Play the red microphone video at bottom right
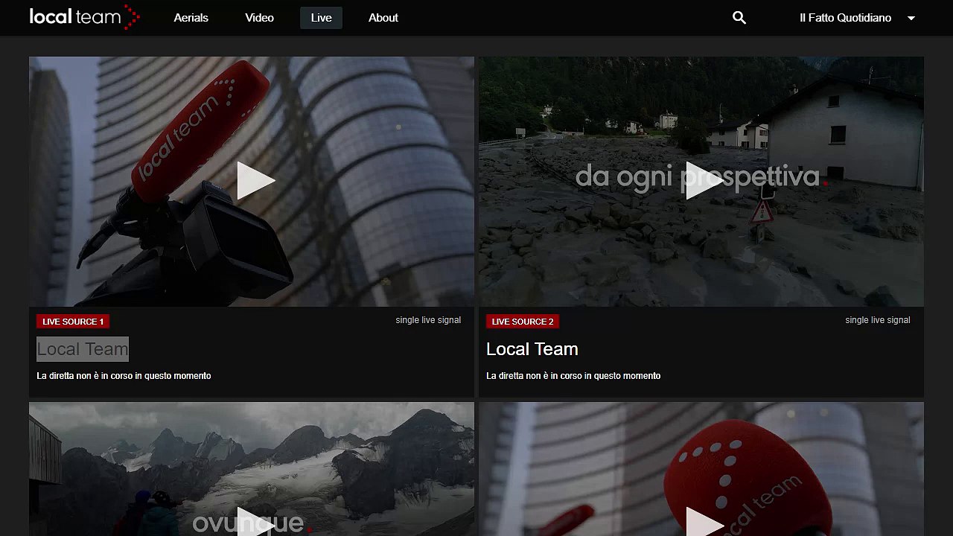This screenshot has width=953, height=536. [x=705, y=522]
